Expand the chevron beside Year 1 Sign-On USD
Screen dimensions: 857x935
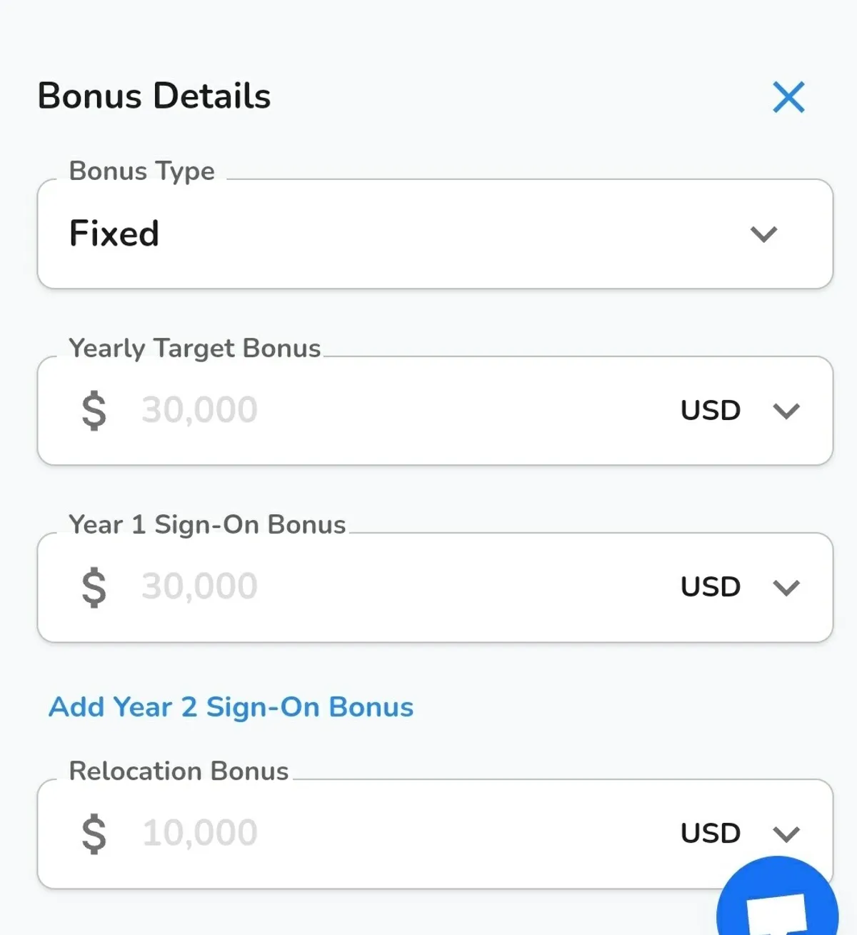click(x=786, y=588)
